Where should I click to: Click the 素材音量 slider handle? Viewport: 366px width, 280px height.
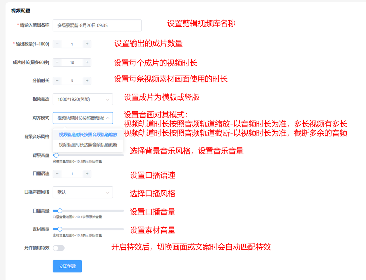coord(60,229)
